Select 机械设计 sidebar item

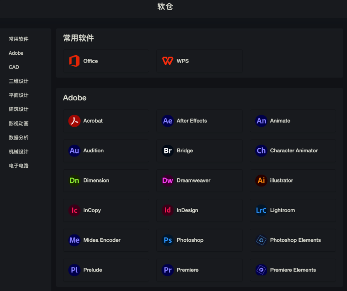coord(19,152)
